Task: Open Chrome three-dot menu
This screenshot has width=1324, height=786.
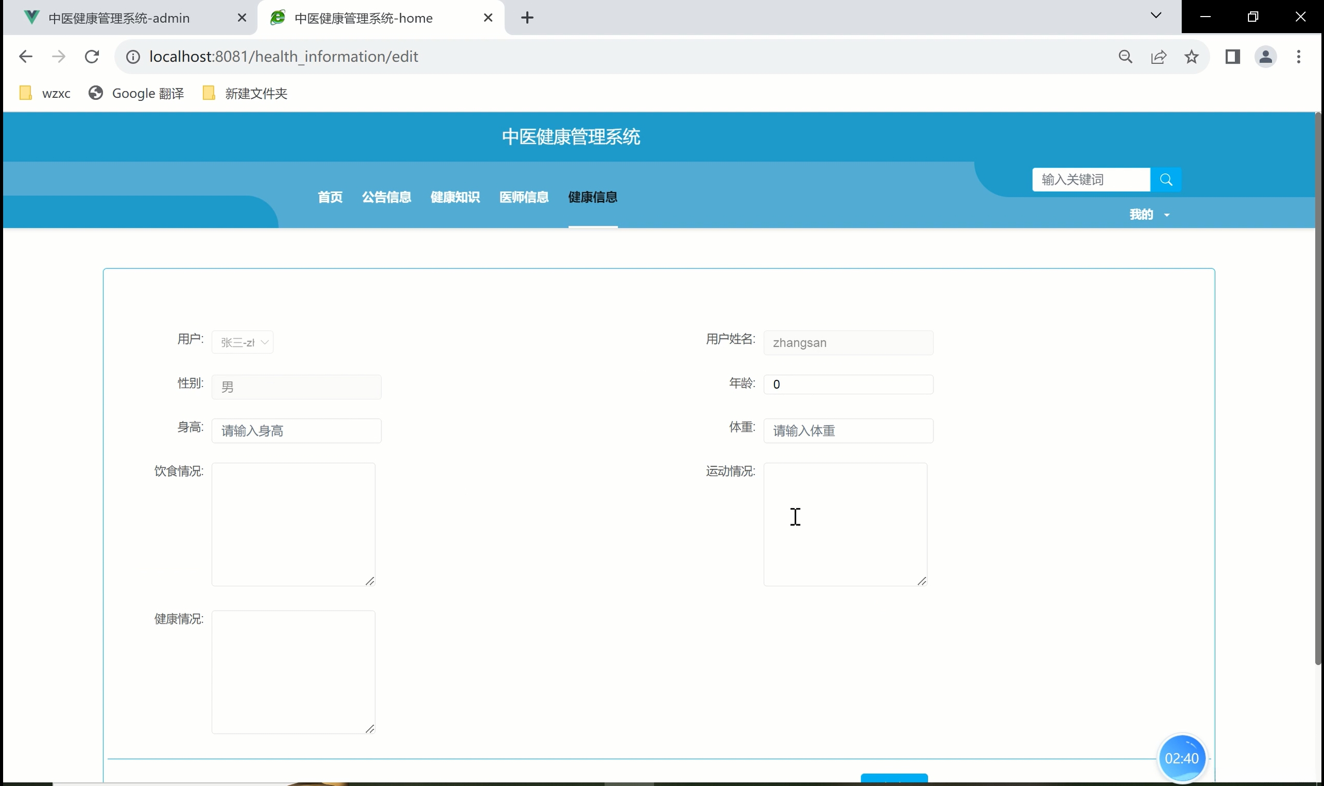Action: coord(1298,57)
